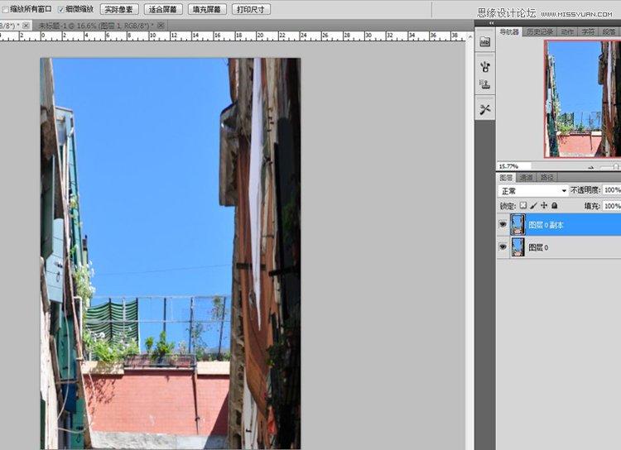Click the lock all padlock icon

pyautogui.click(x=554, y=205)
